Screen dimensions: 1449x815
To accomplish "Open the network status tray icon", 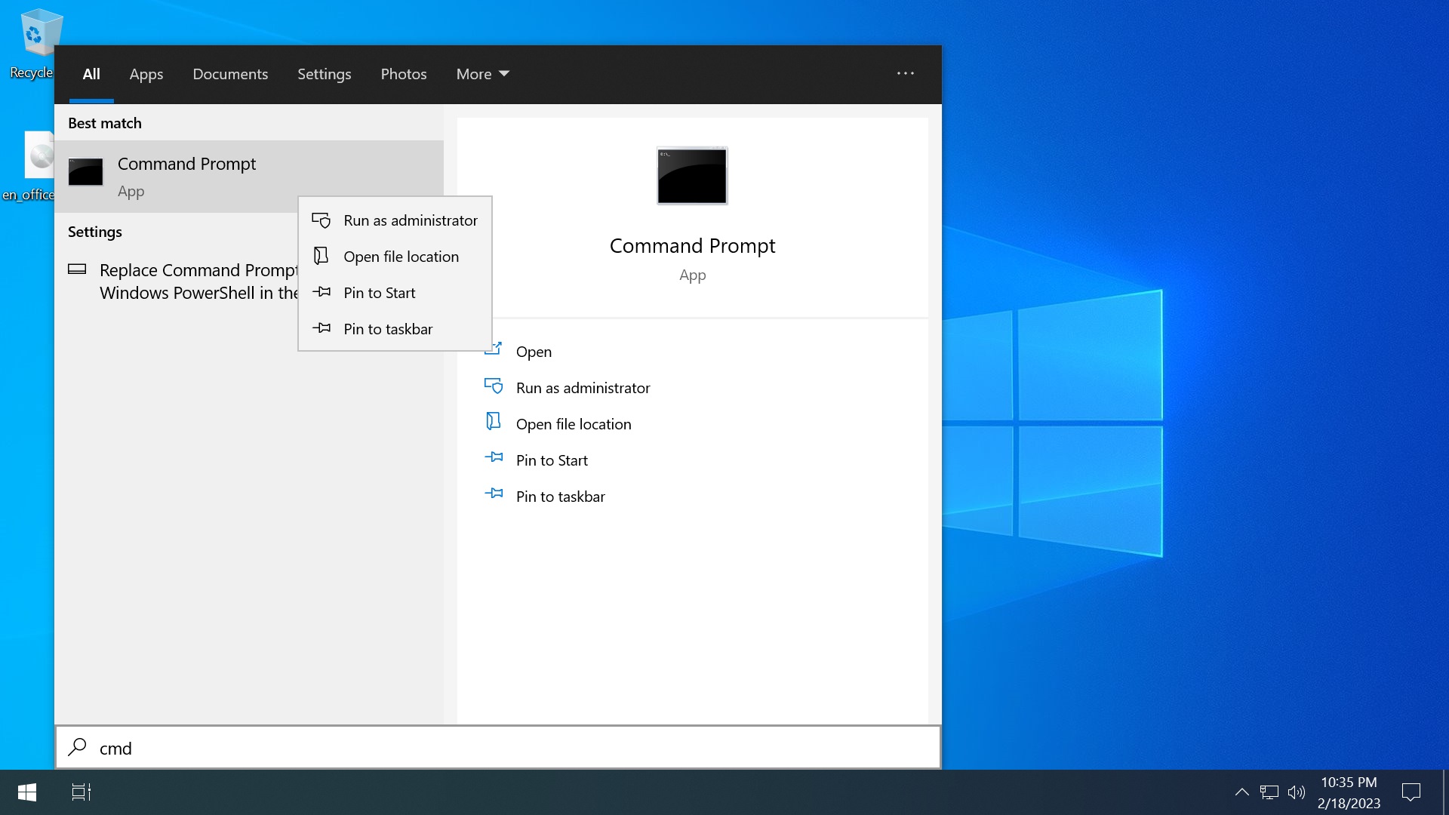I will pos(1269,792).
